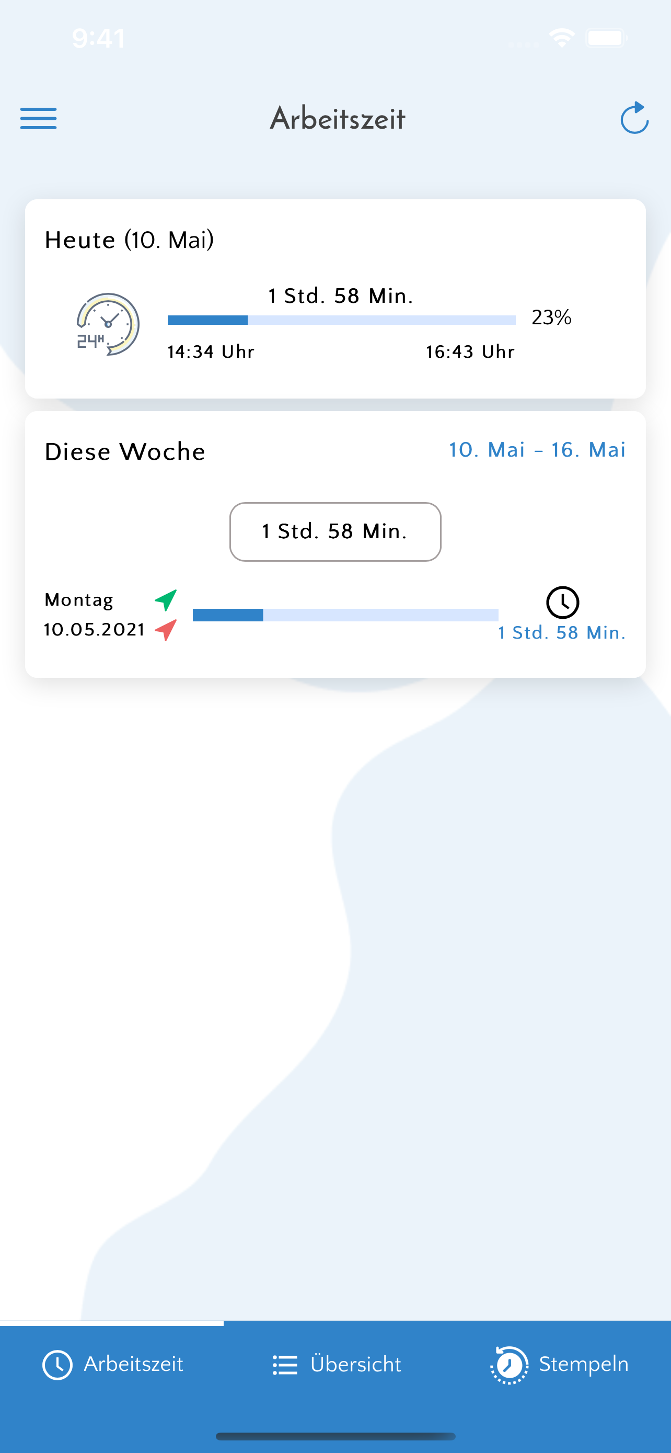Tap the red check-out arrow icon
This screenshot has height=1453, width=671.
(x=166, y=630)
